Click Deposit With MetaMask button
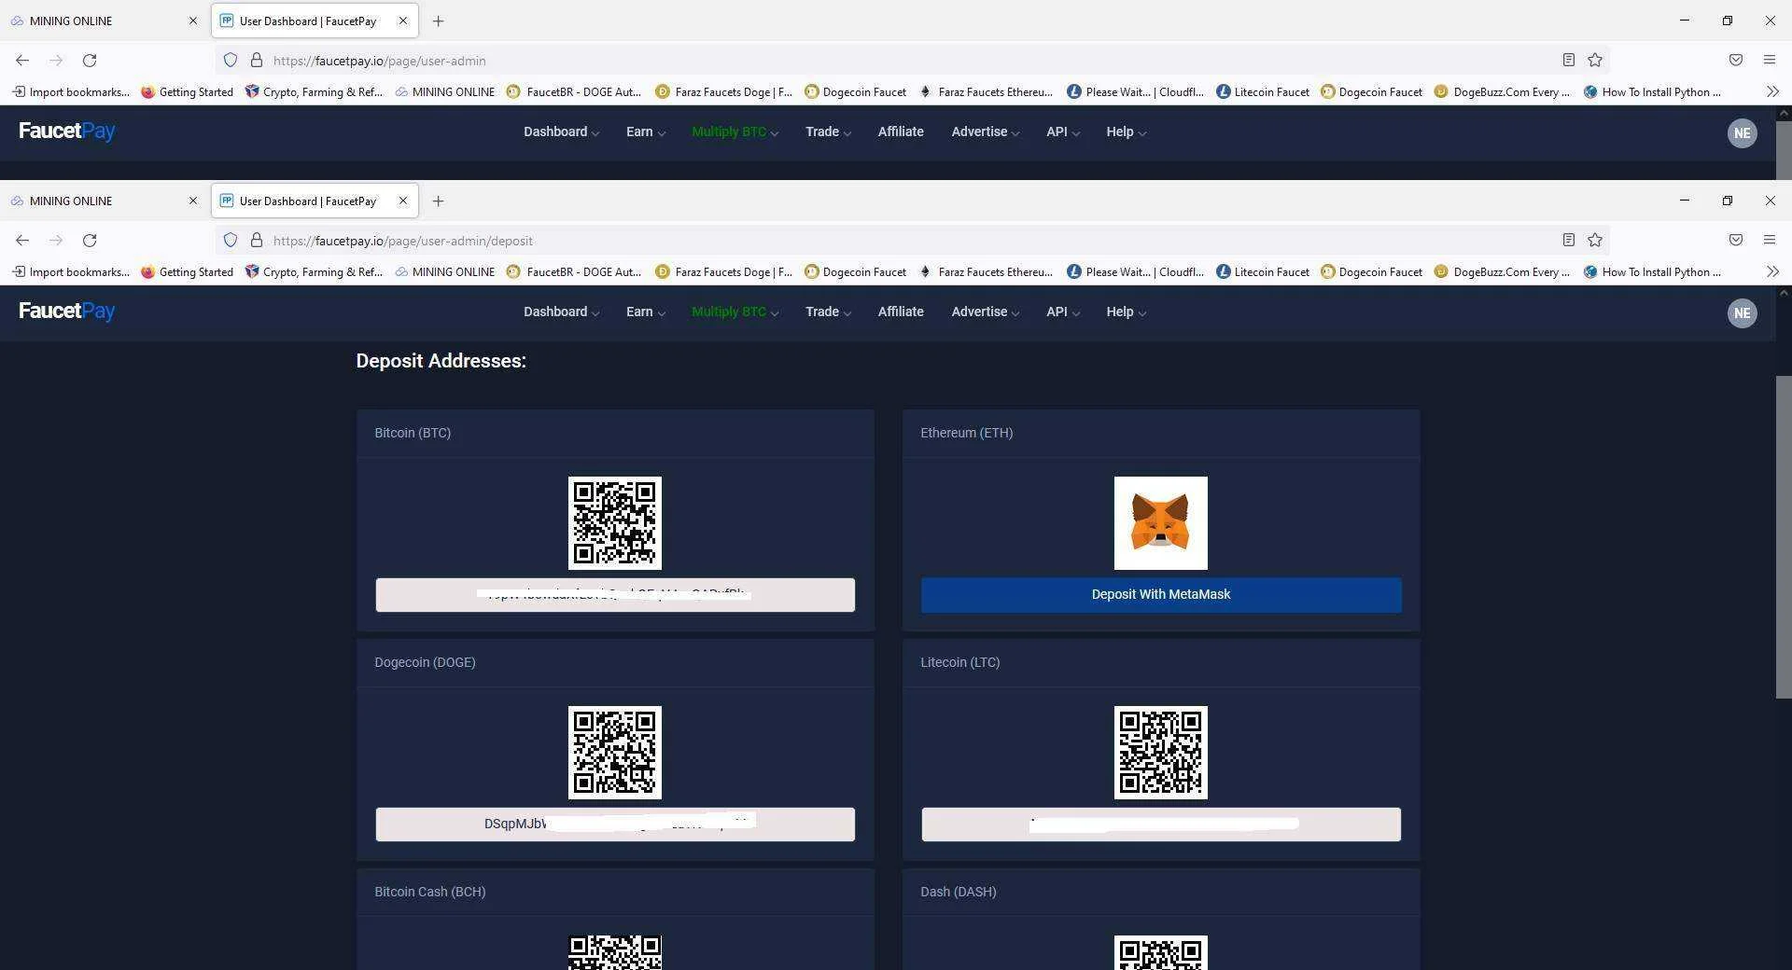1792x970 pixels. pos(1160,595)
